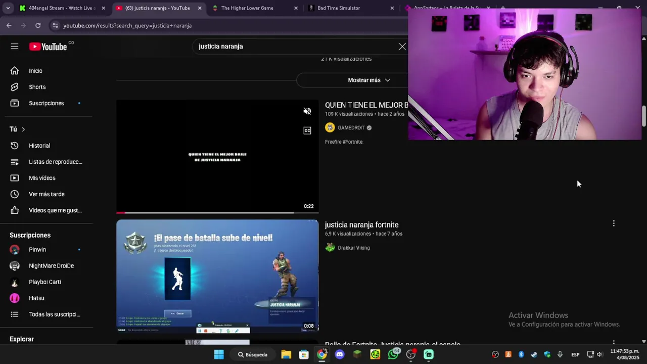The height and width of the screenshot is (364, 647).
Task: Open QUIEN TIENE EL MEJOR video title
Action: [x=366, y=105]
